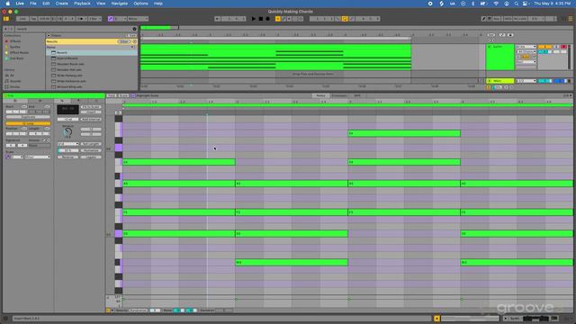Open the Effects collection
Screen dimensions: 576x324
15,41
